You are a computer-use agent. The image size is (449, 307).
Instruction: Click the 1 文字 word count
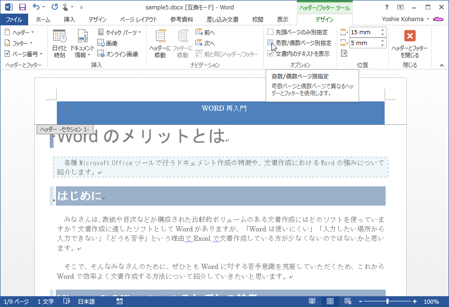click(x=46, y=301)
